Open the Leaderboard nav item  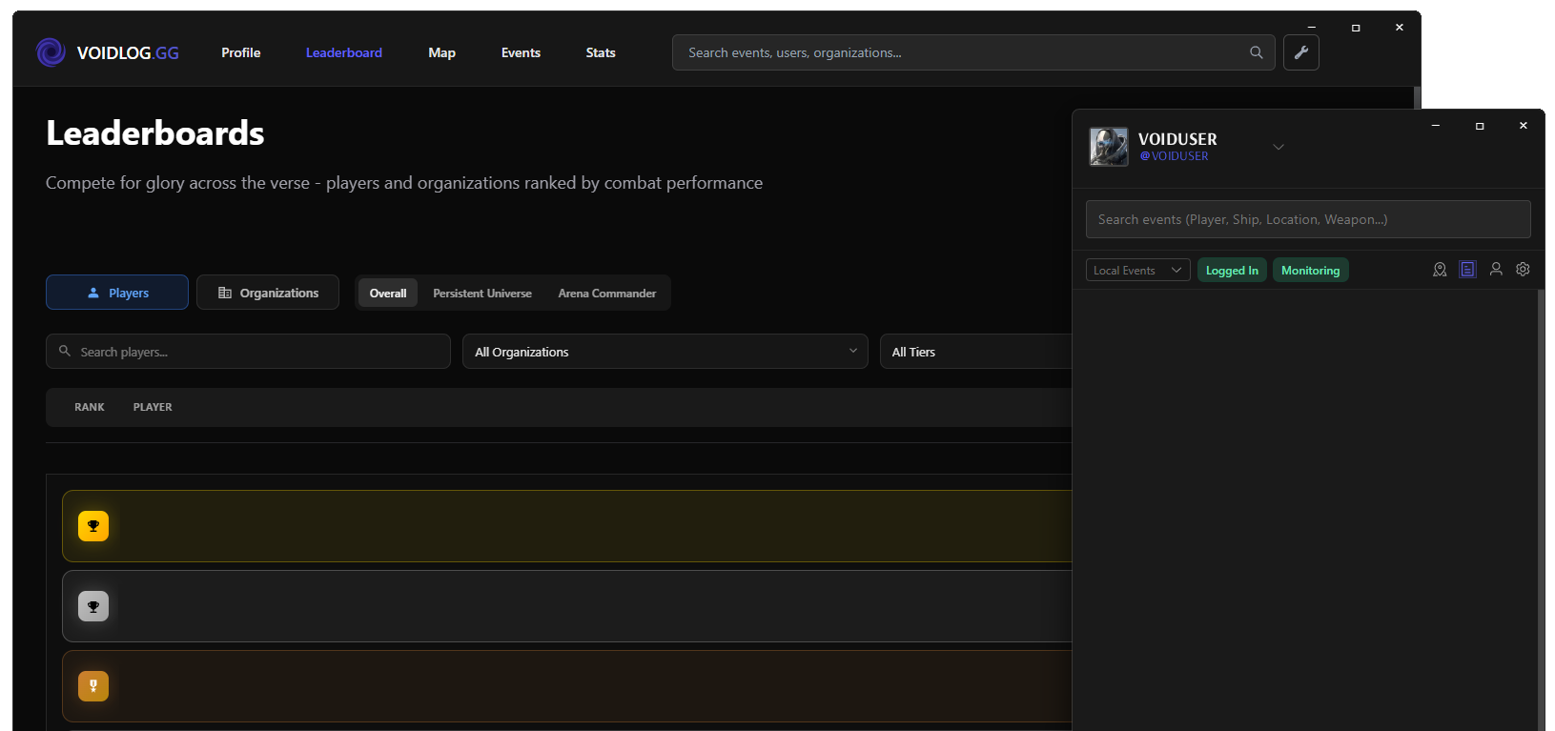coord(343,52)
